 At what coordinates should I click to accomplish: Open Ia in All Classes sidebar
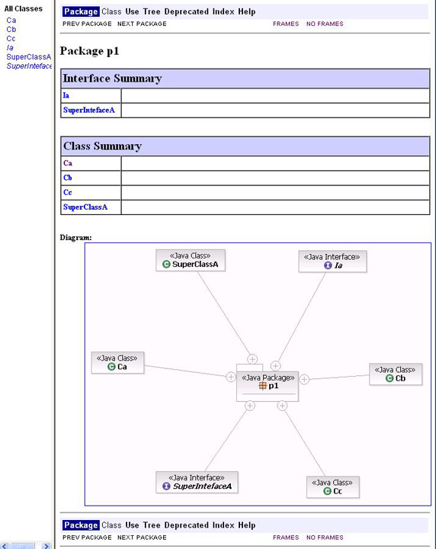(10, 47)
